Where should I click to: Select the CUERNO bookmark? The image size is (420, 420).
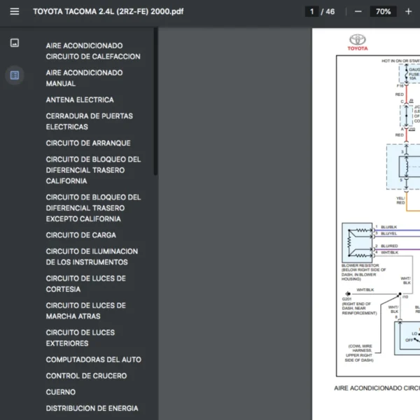[61, 392]
